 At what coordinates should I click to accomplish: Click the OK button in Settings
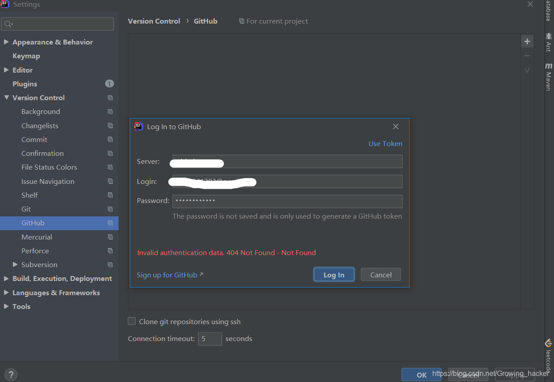(422, 375)
